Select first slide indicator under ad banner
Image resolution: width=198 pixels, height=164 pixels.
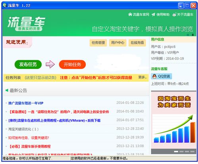pyautogui.click(x=176, y=151)
